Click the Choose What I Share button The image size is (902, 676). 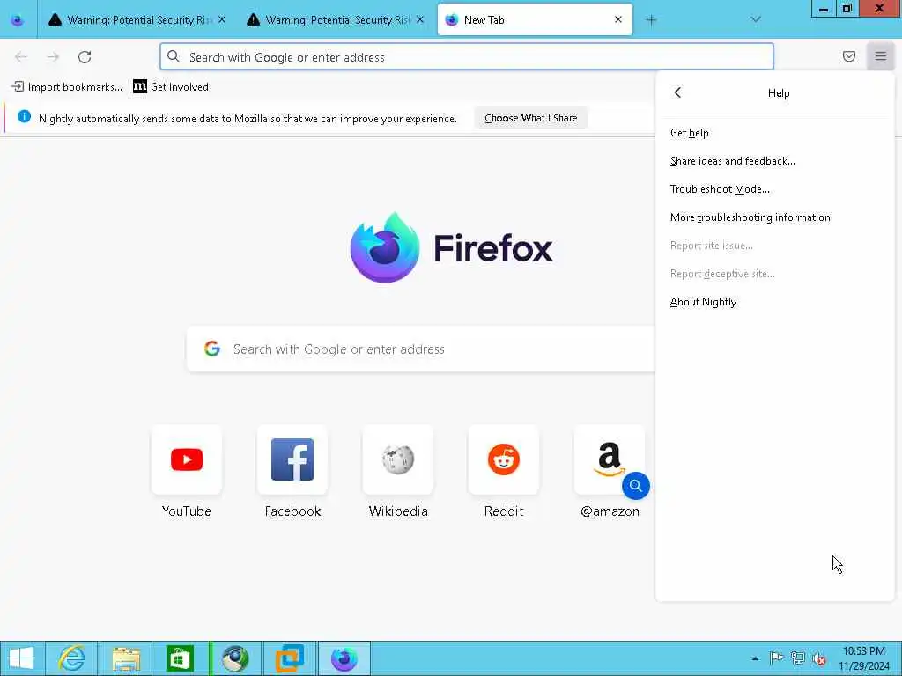pos(531,118)
